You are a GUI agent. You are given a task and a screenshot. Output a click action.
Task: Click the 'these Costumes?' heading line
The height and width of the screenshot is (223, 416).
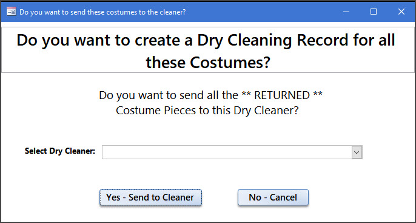[x=208, y=62]
